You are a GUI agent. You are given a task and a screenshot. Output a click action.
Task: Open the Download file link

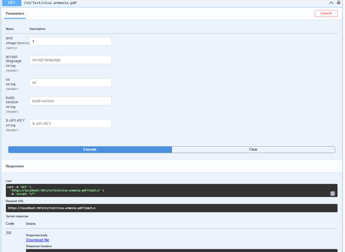click(x=37, y=240)
